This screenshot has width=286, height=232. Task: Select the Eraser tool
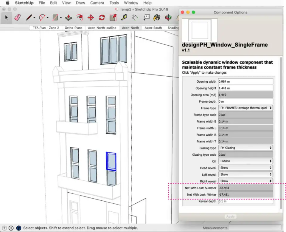[18, 18]
